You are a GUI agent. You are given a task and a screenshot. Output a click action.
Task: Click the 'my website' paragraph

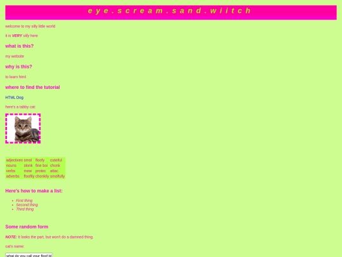15,56
